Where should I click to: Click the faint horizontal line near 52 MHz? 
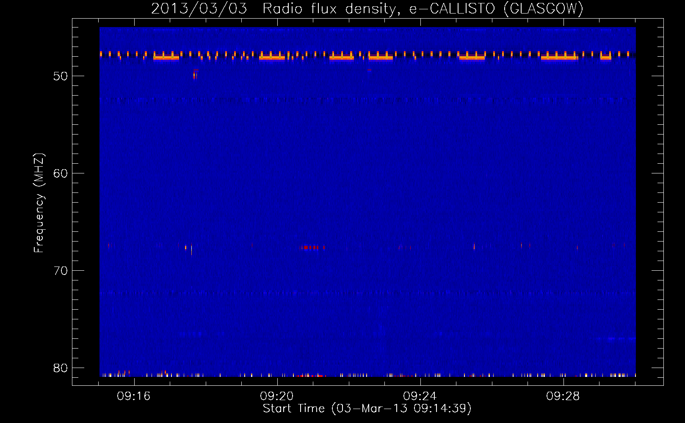tap(367, 100)
